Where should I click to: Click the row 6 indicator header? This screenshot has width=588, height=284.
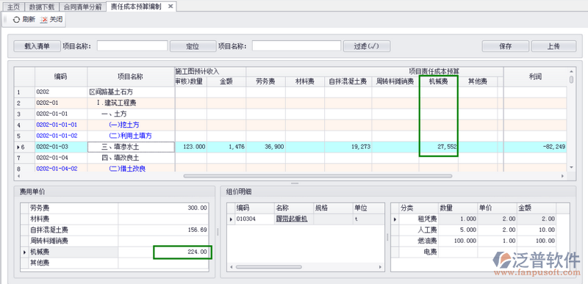pos(24,147)
